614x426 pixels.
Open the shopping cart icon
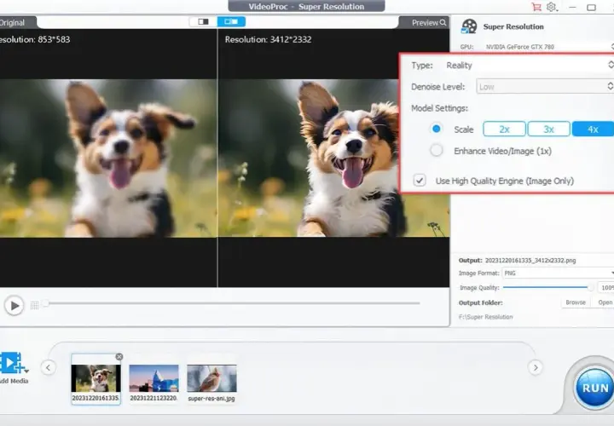pos(536,7)
